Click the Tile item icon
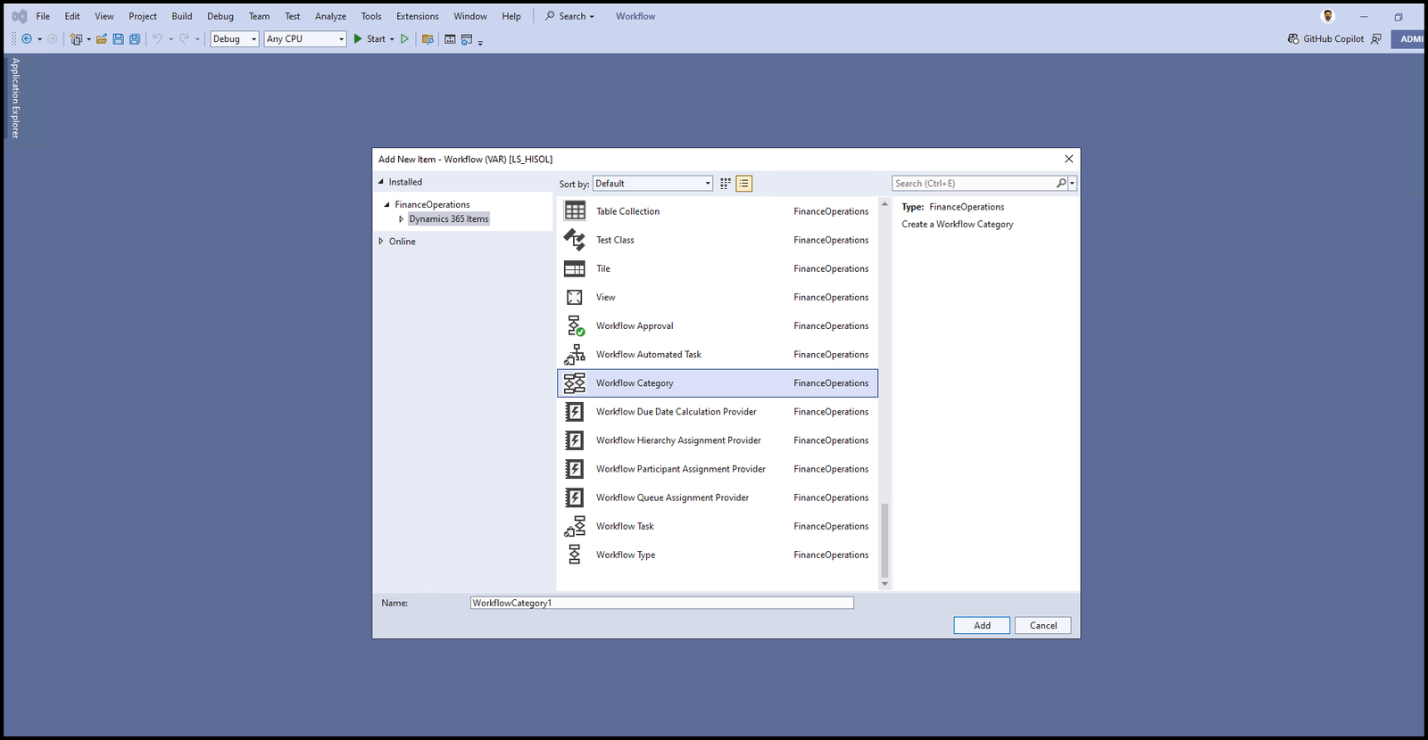 [575, 268]
